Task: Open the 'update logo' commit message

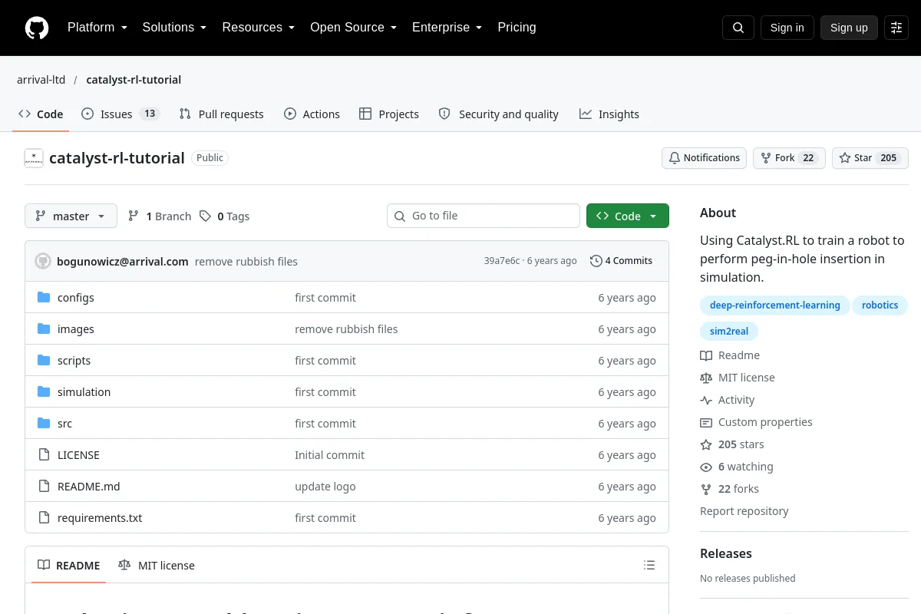Action: tap(325, 487)
